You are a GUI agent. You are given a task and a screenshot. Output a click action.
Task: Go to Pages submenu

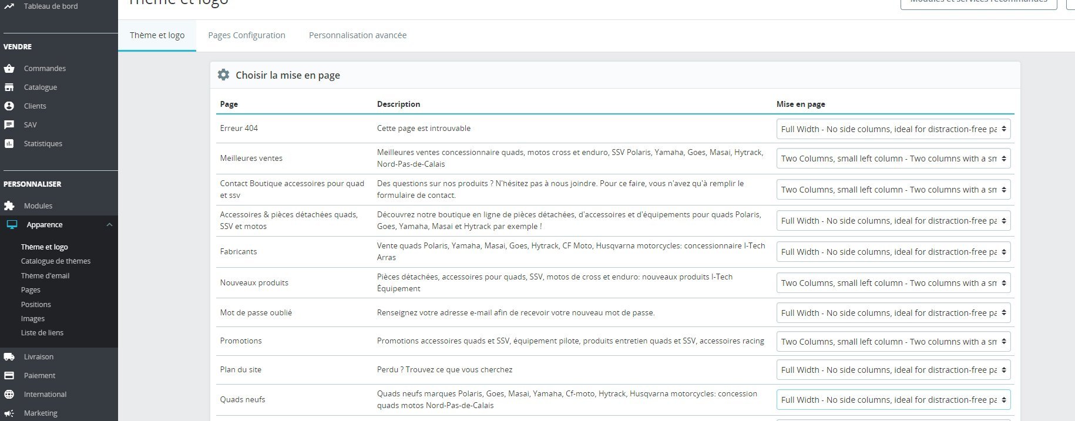point(31,290)
